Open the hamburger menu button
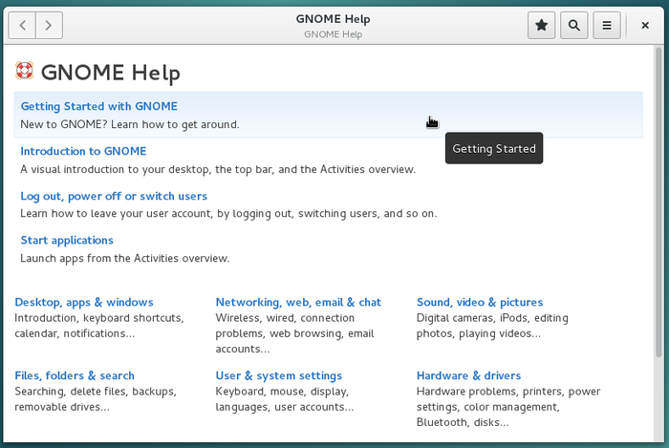Image resolution: width=669 pixels, height=448 pixels. pos(607,26)
